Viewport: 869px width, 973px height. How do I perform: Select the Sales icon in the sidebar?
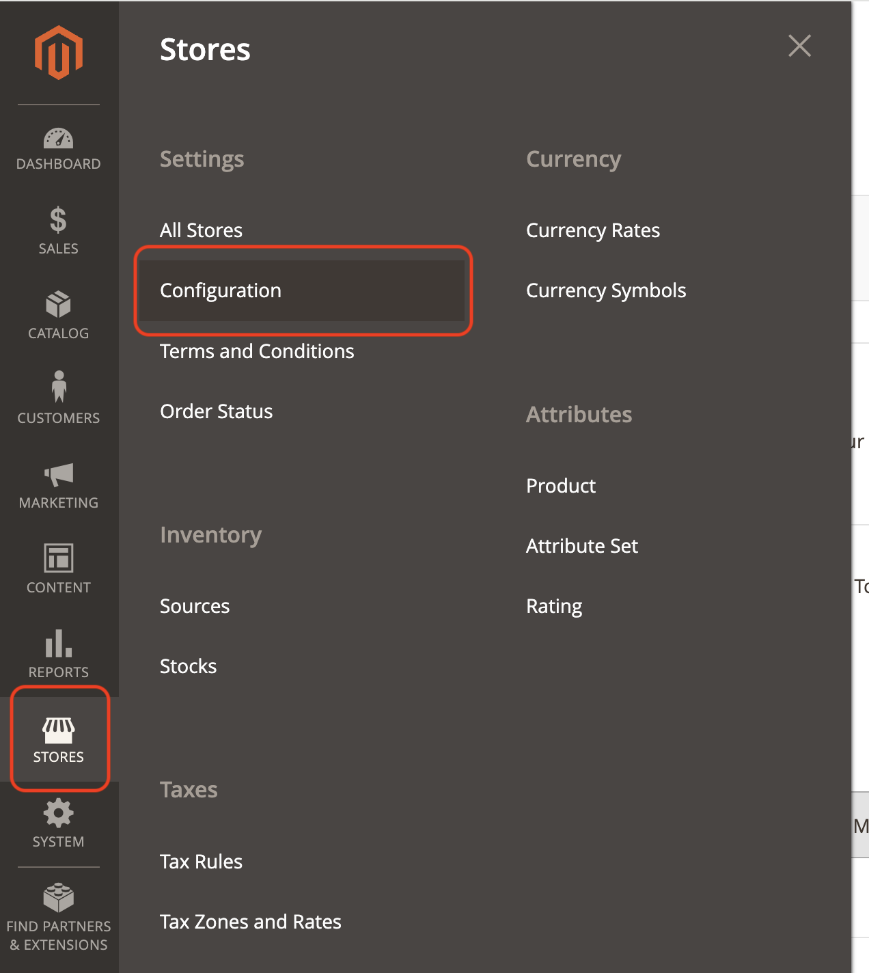pos(58,230)
